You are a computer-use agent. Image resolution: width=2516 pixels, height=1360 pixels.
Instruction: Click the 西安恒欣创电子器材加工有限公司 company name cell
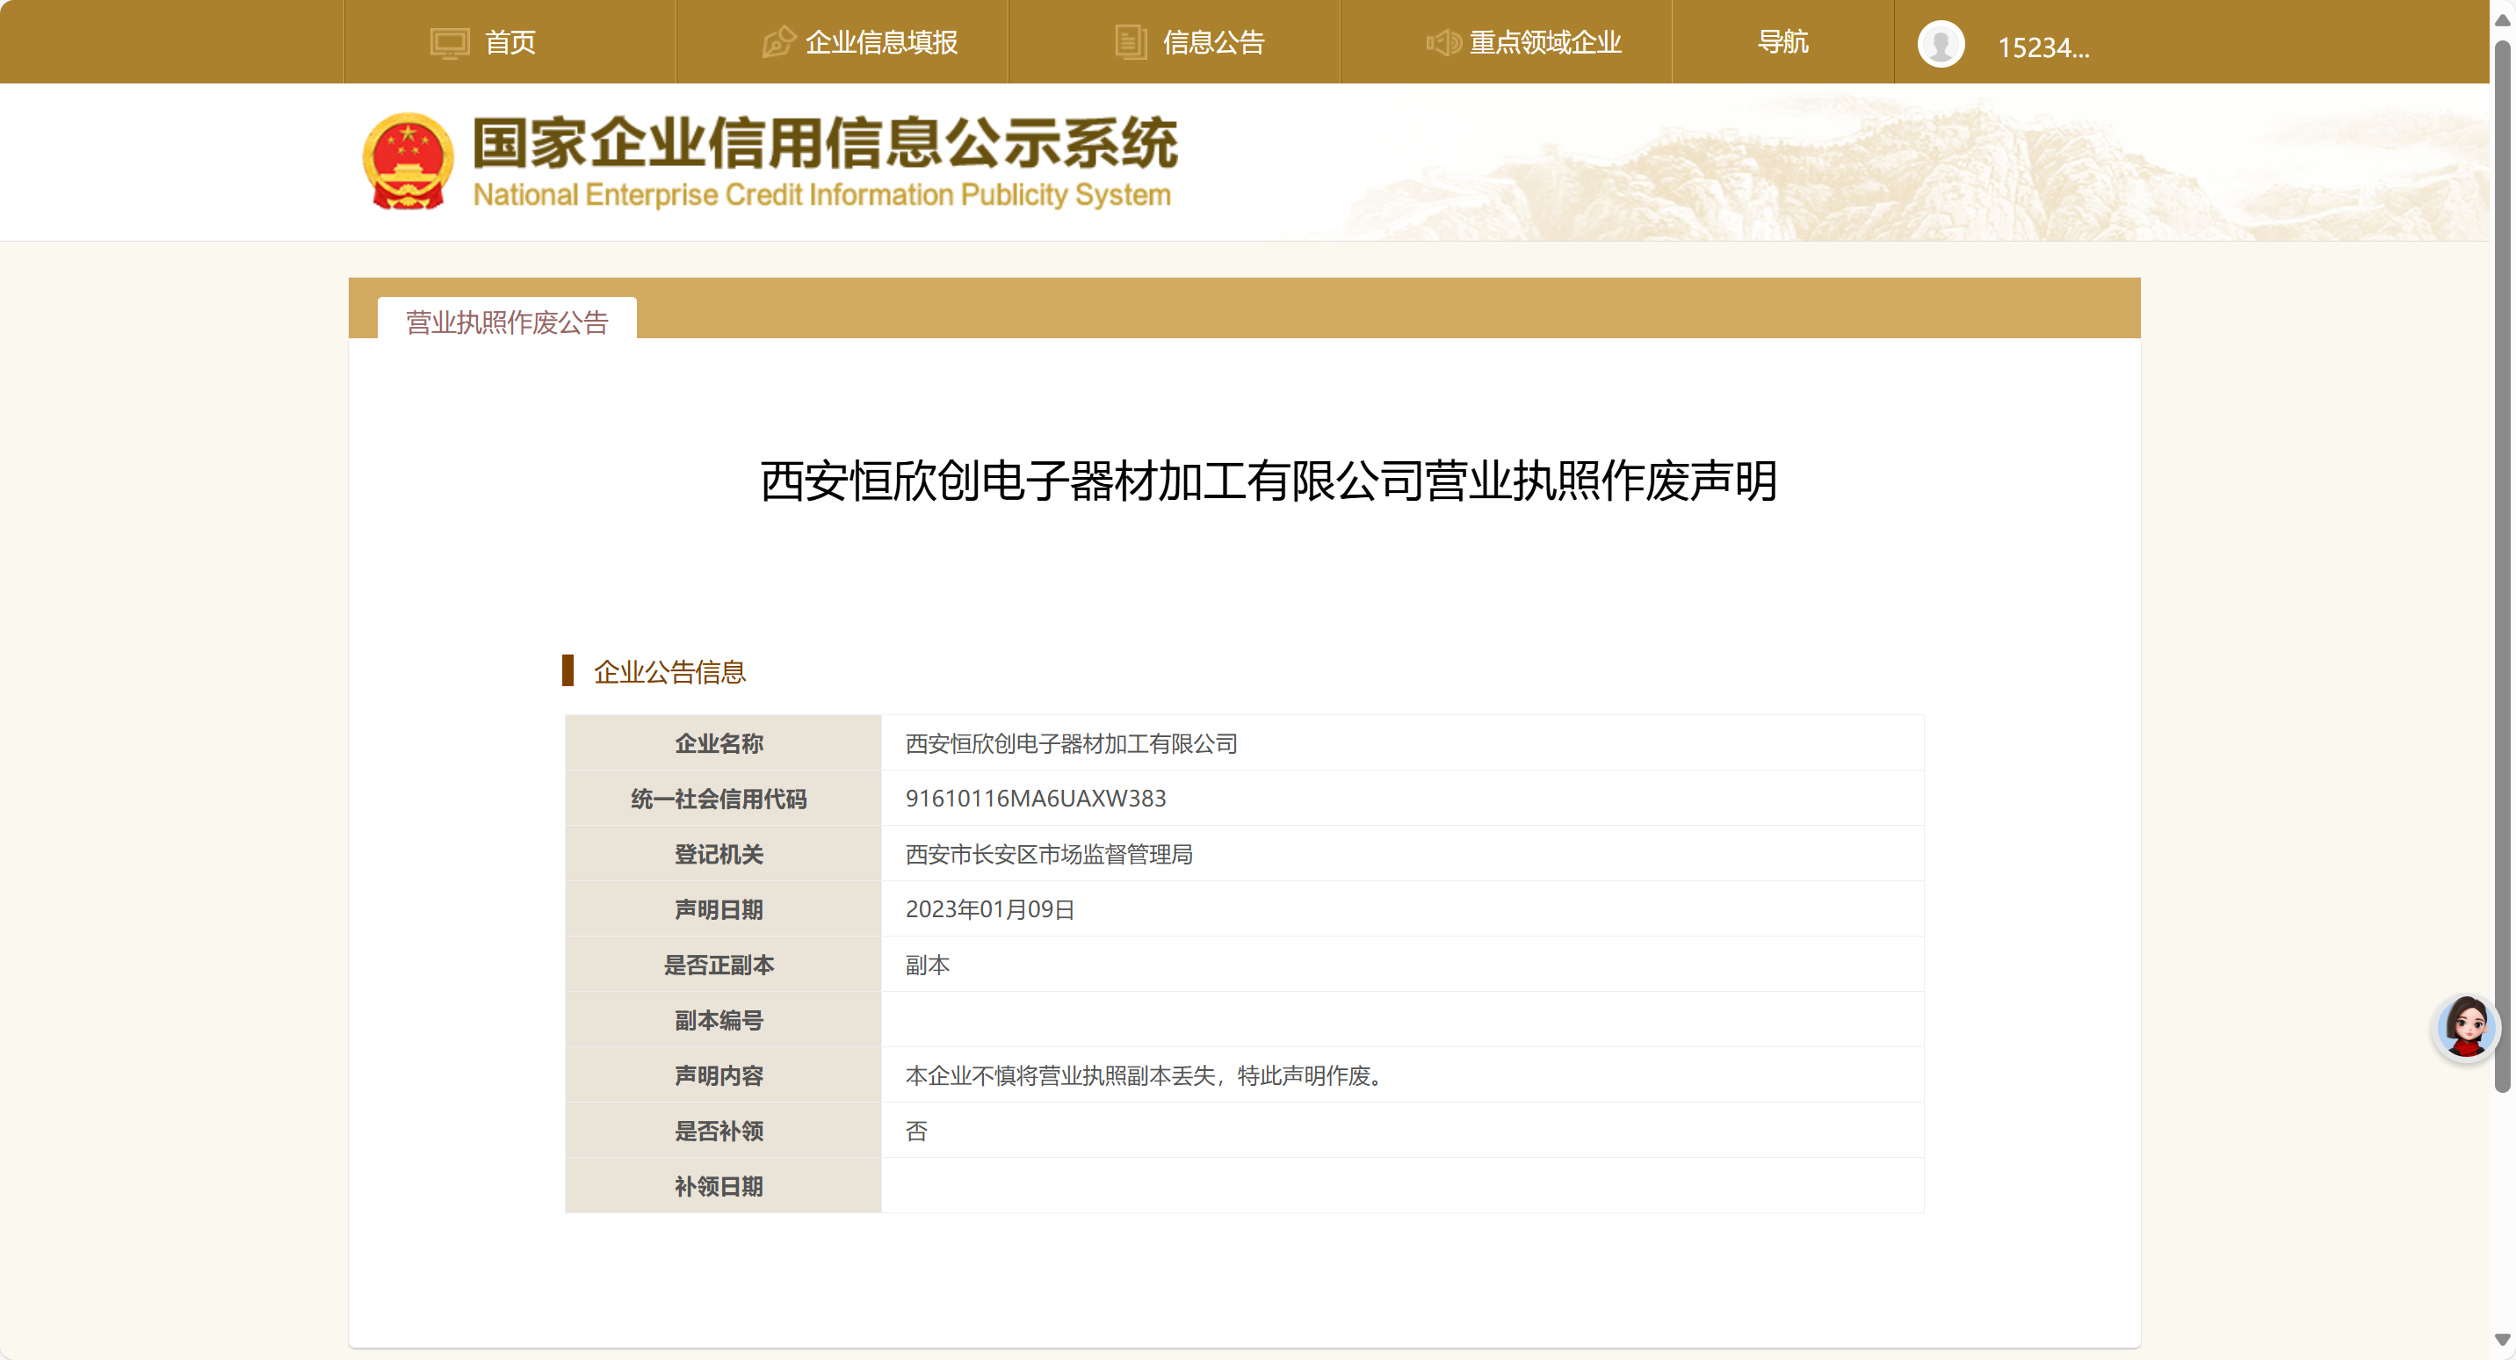[1071, 743]
